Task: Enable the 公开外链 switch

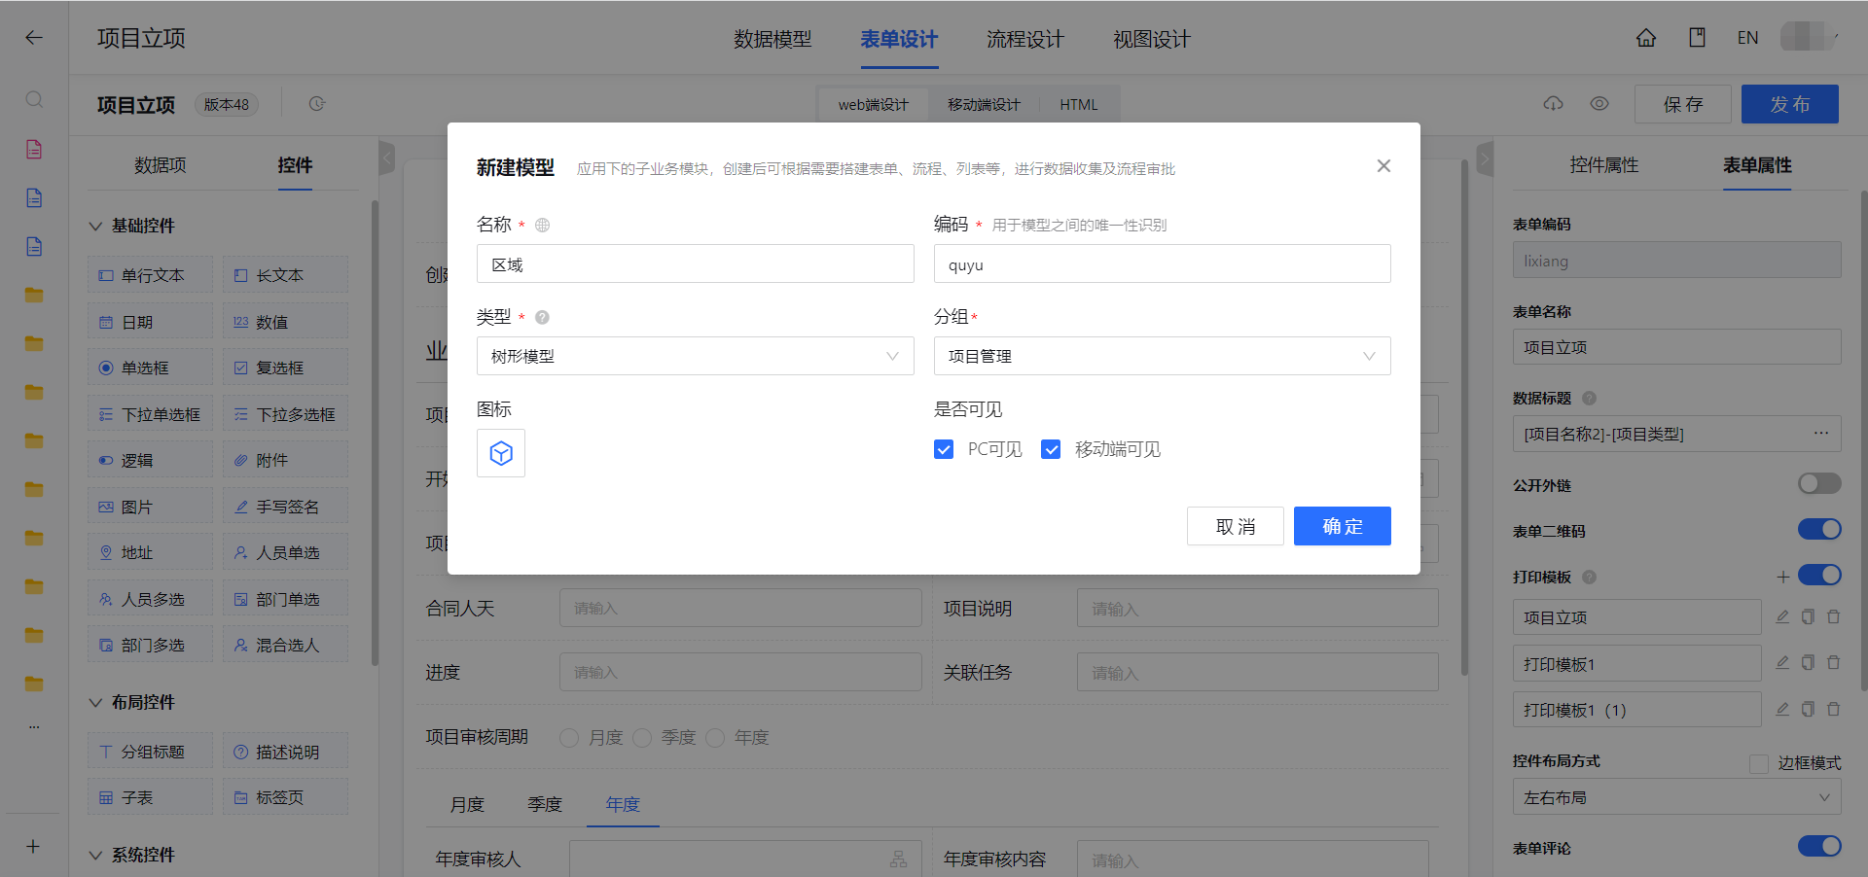Action: (1819, 483)
